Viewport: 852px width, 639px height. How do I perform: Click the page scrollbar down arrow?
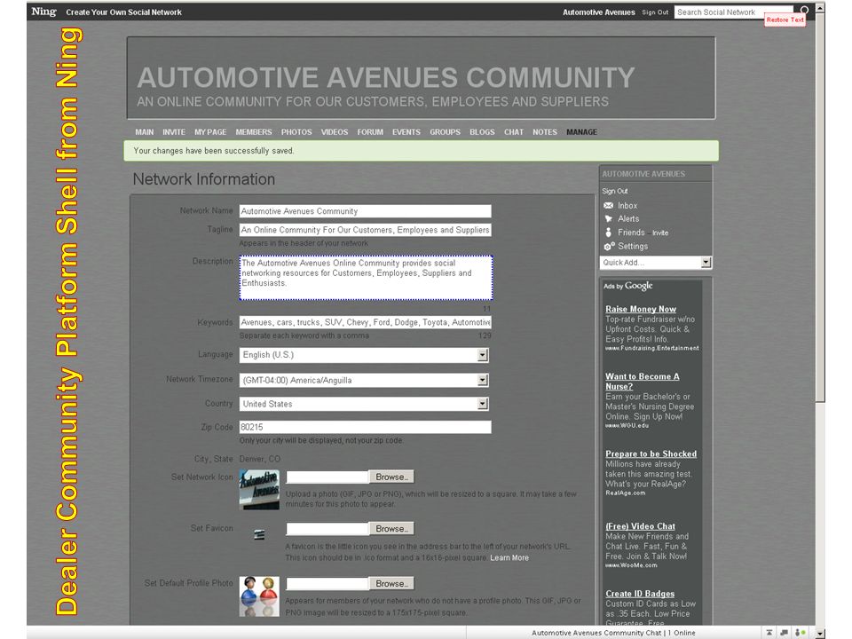pos(820,633)
